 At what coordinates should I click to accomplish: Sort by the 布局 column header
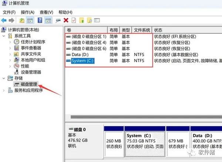114,30
